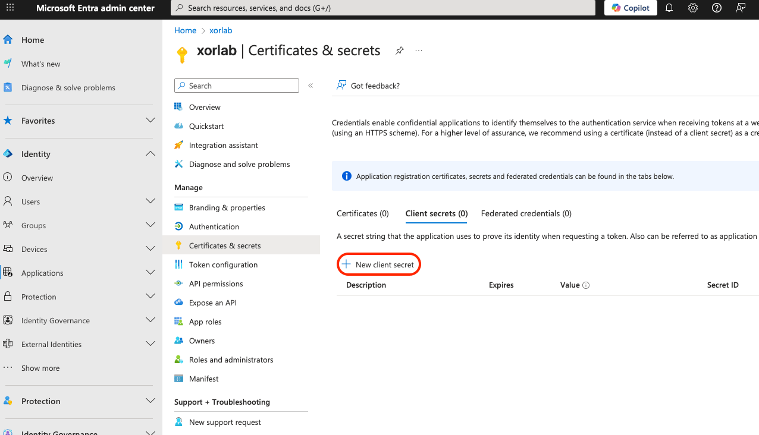Click the Applications grid icon
Image resolution: width=759 pixels, height=435 pixels.
point(8,272)
